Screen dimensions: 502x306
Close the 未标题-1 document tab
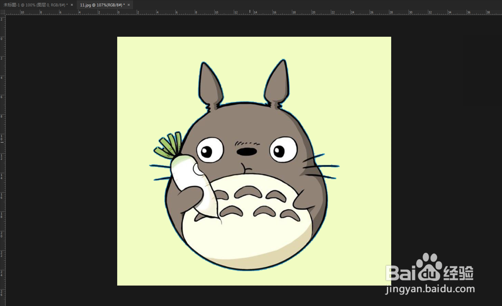click(72, 5)
